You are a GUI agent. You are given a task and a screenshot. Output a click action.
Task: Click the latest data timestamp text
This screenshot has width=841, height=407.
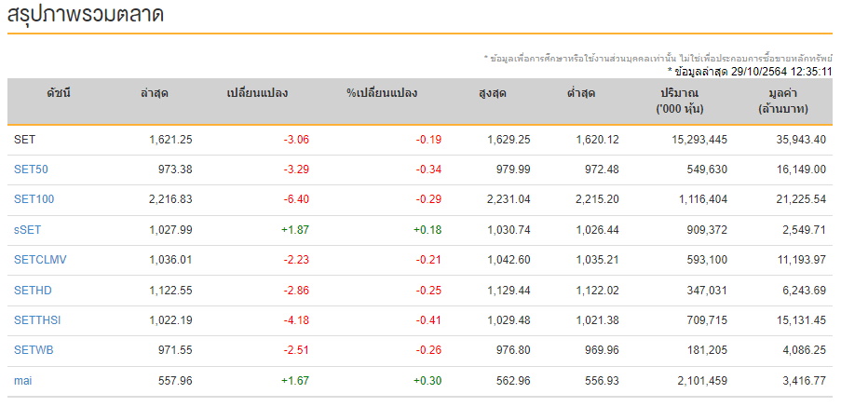click(750, 72)
